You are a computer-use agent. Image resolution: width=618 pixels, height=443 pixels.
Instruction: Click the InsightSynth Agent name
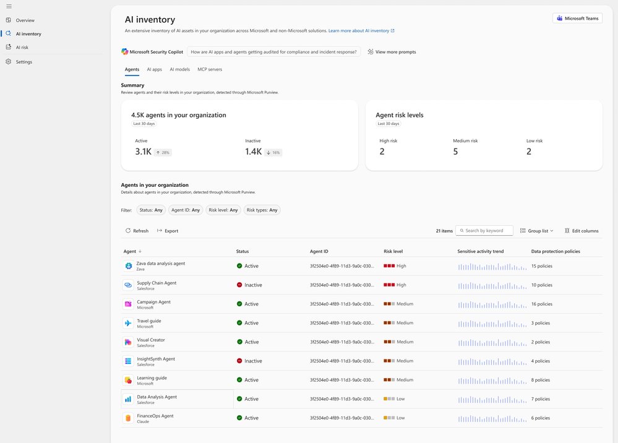click(156, 359)
